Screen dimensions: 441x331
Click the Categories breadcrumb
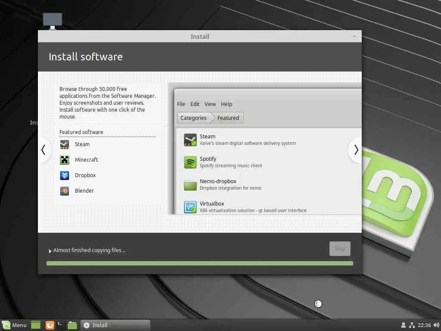pyautogui.click(x=193, y=118)
